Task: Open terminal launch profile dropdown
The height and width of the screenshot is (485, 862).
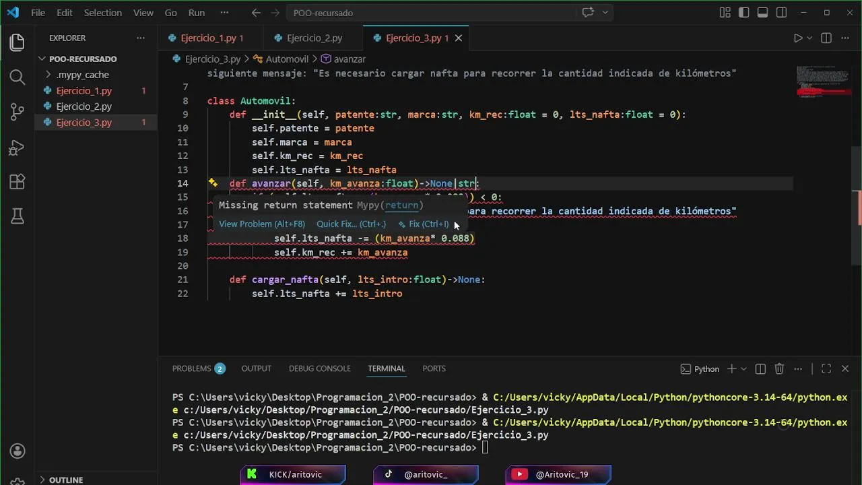Action: (x=743, y=368)
